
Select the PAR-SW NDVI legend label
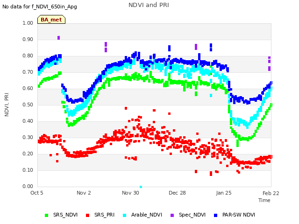point(239,215)
